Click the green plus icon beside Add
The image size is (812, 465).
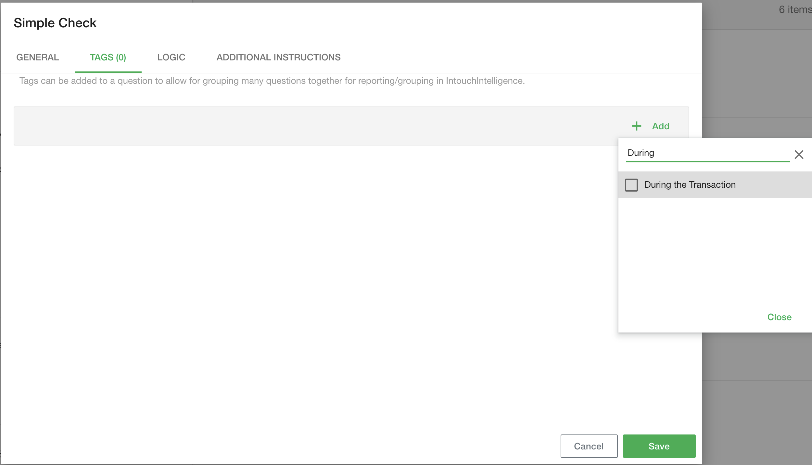pyautogui.click(x=637, y=126)
